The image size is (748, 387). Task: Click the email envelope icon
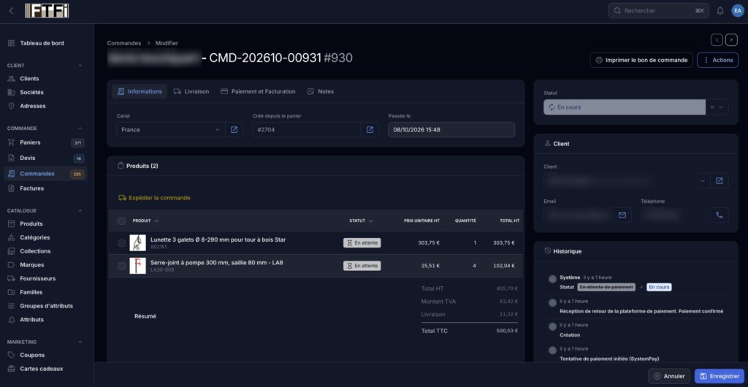coord(622,215)
